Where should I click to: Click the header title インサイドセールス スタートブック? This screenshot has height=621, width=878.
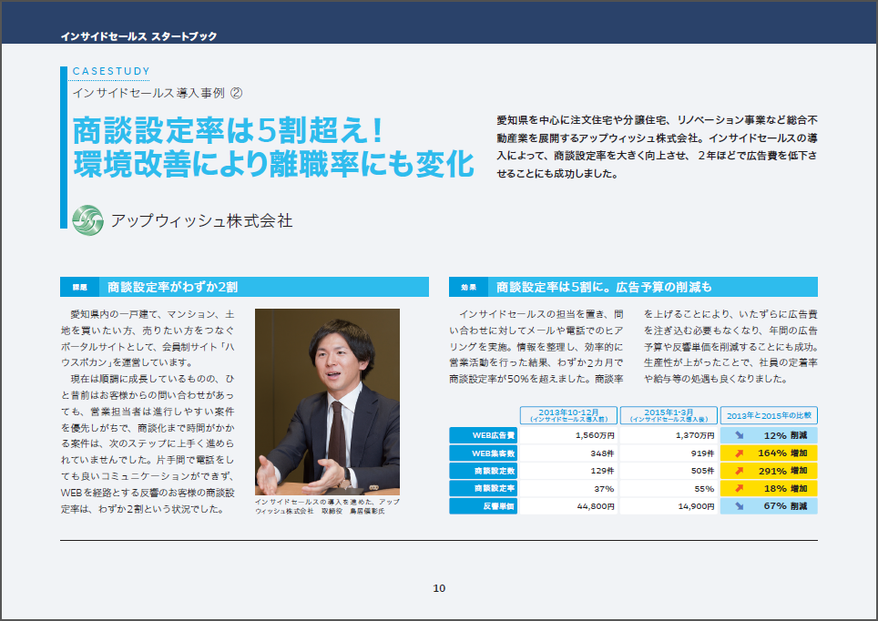click(138, 36)
